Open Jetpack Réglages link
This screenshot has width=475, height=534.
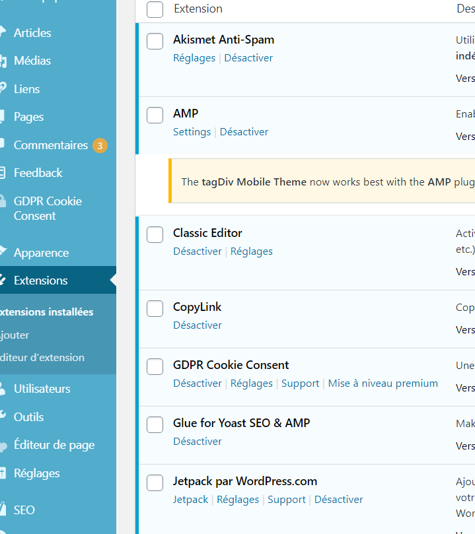(x=238, y=500)
